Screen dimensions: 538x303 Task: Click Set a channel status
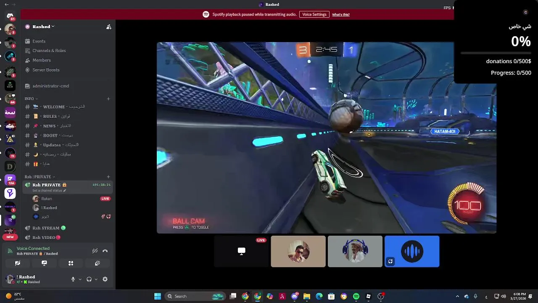tap(49, 191)
